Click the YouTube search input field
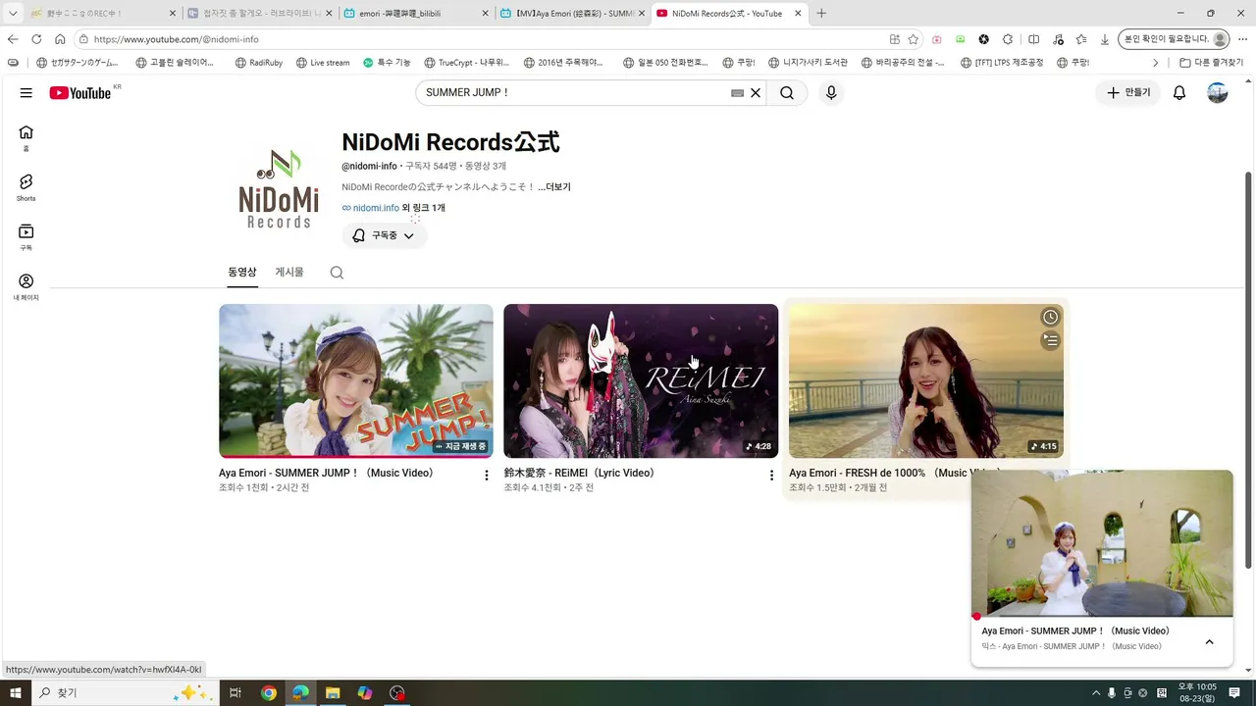 575,93
